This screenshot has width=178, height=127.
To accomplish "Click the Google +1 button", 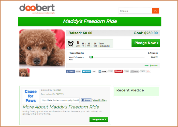I will pyautogui.click(x=149, y=71).
